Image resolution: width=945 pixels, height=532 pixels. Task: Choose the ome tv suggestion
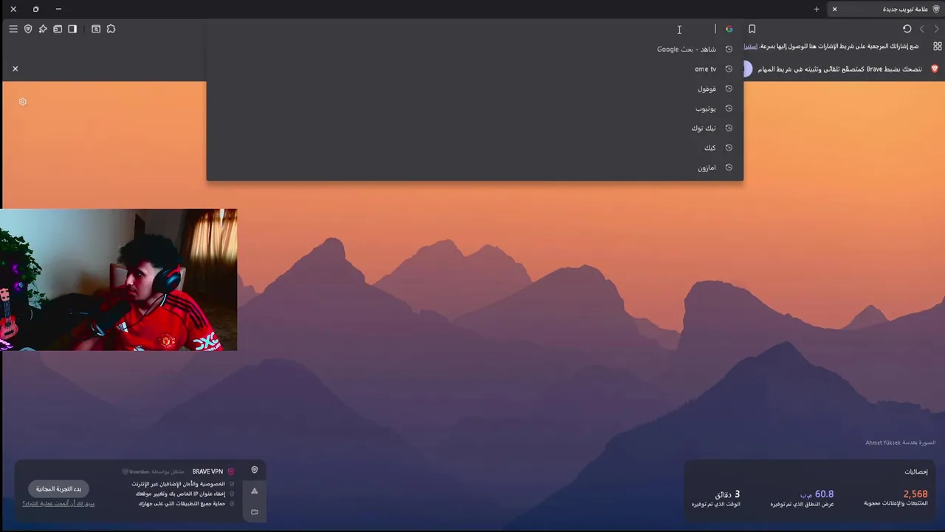click(475, 69)
